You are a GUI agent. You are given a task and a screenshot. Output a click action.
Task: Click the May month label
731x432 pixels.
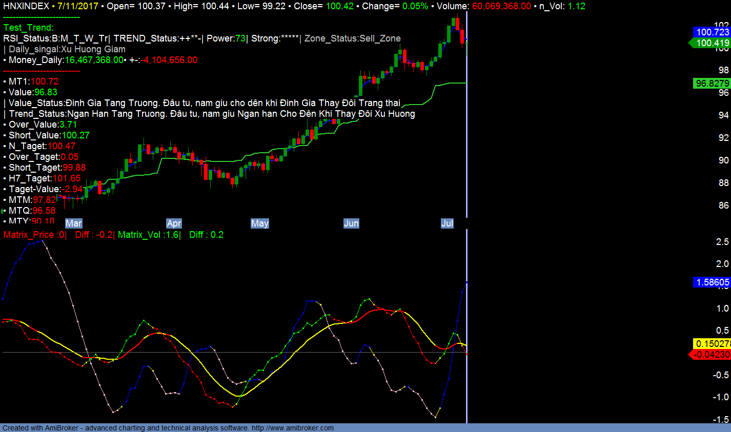coord(259,223)
